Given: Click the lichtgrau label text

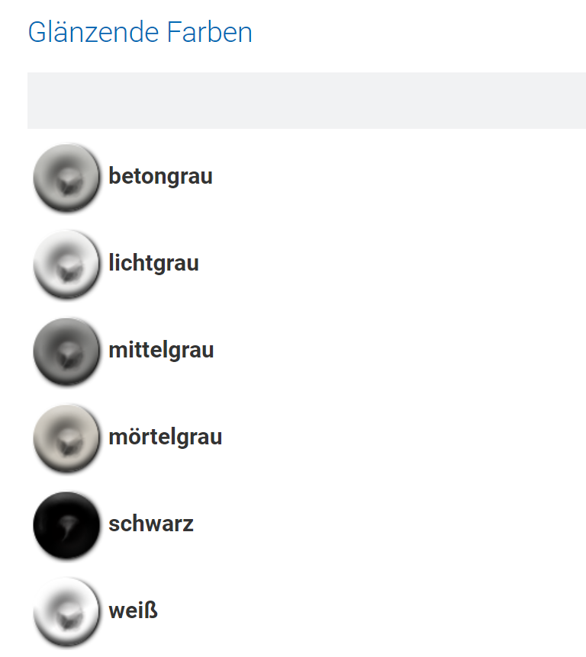Looking at the screenshot, I should click(153, 263).
